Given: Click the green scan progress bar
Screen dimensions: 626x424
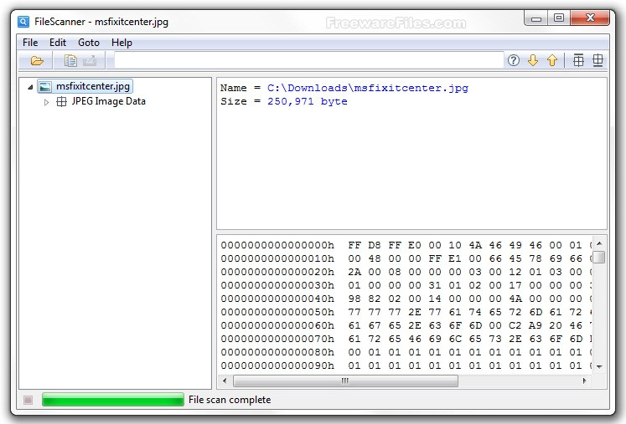Looking at the screenshot, I should click(x=113, y=400).
